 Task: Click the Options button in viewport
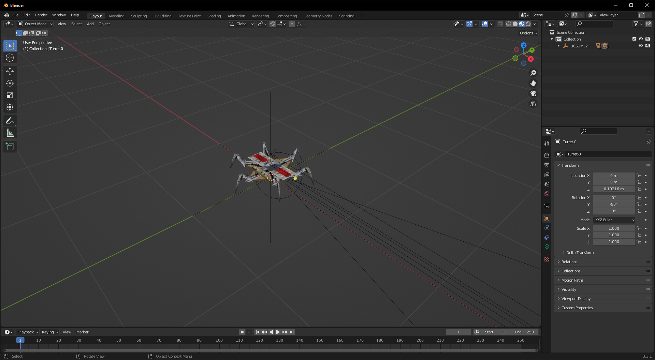(x=528, y=33)
